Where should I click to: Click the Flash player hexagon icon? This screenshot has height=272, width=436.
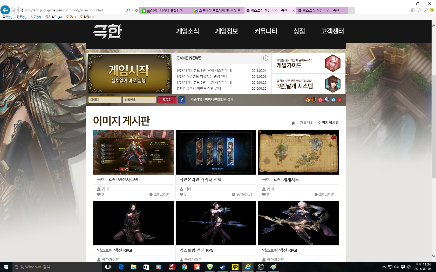340,100
